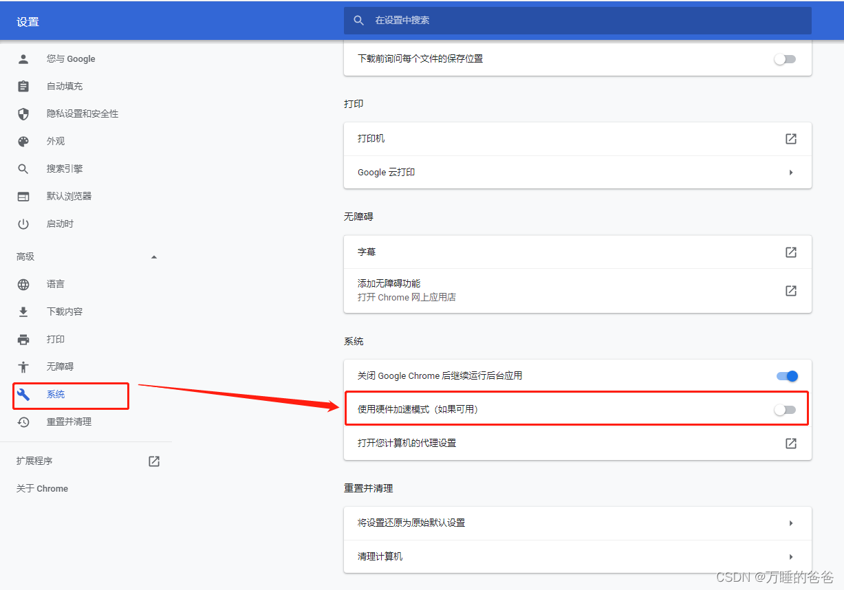Image resolution: width=844 pixels, height=590 pixels.
Task: Click the external link icon beside 扩展程序
Action: tap(154, 461)
